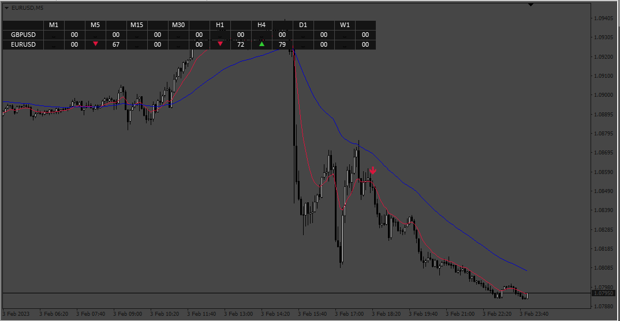Click the EURUSD H1 value 72
This screenshot has height=321, width=620.
click(240, 44)
